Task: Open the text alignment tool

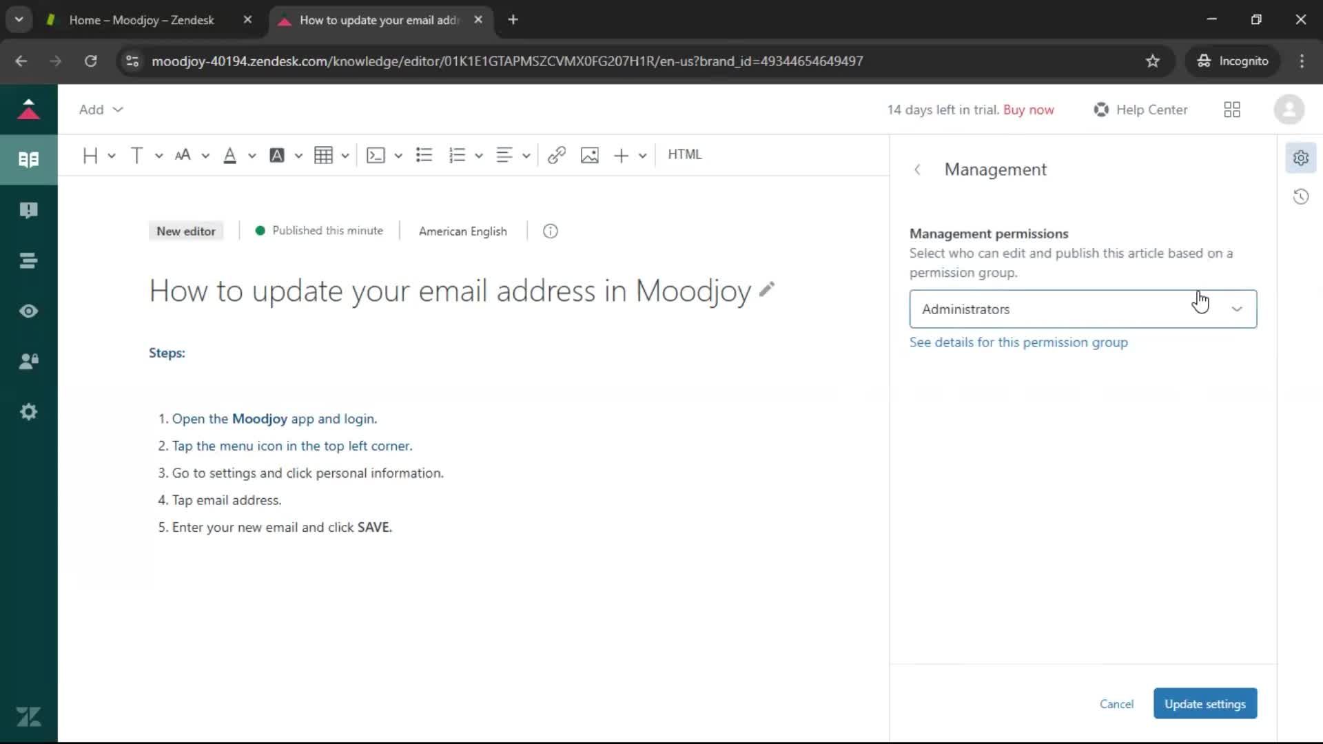Action: tap(504, 155)
